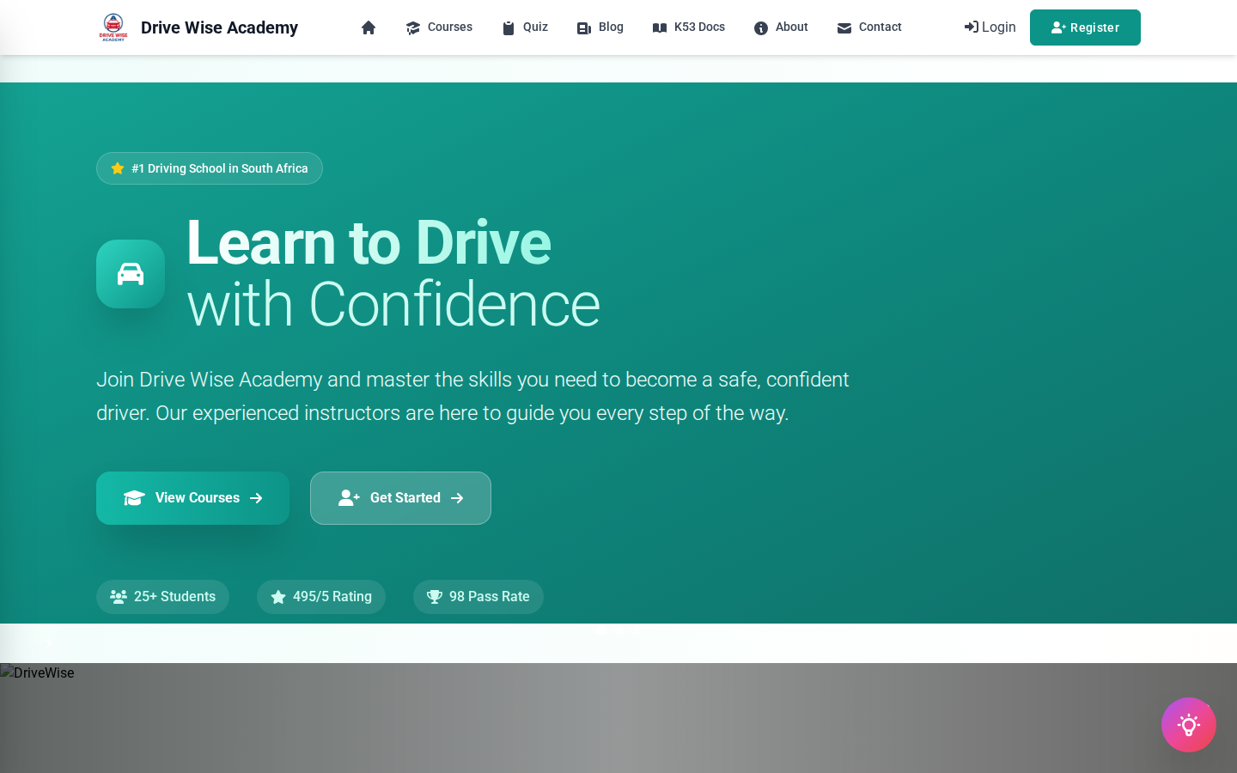Click the green Register button
This screenshot has height=773, width=1237.
click(x=1085, y=27)
